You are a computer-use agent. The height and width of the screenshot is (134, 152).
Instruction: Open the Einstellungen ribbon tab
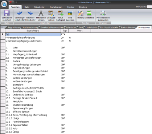click(56, 7)
